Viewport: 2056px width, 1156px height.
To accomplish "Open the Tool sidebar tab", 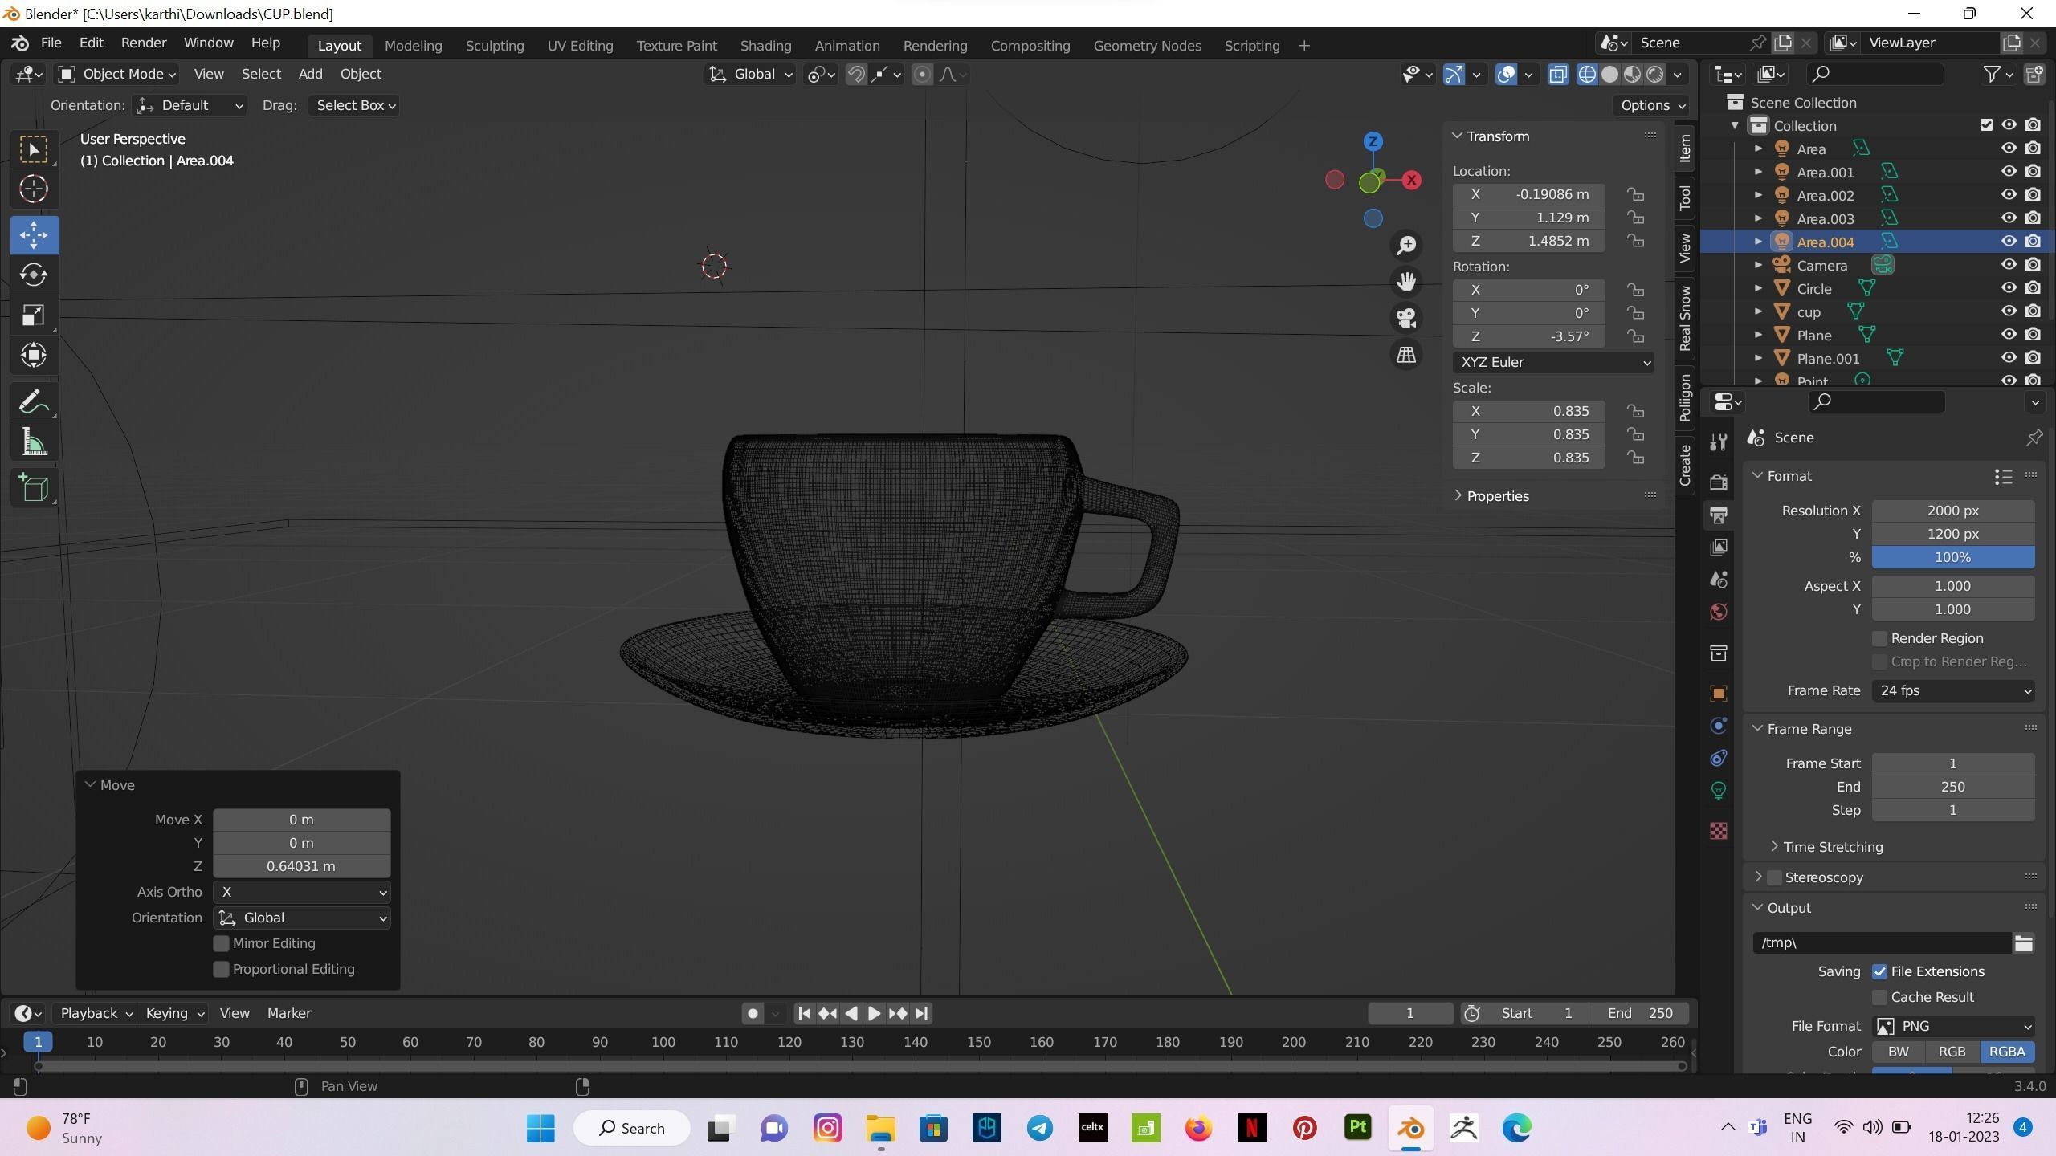I will [x=1685, y=197].
